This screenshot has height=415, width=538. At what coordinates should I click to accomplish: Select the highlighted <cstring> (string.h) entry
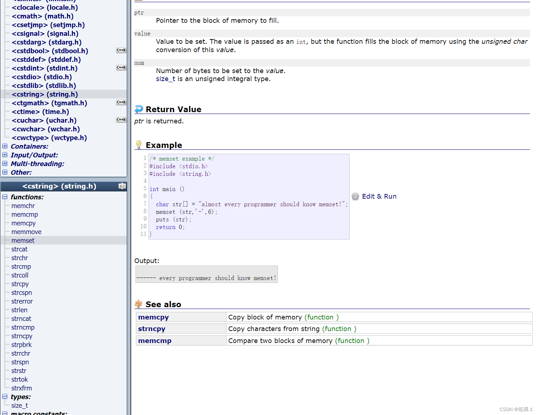(45, 94)
